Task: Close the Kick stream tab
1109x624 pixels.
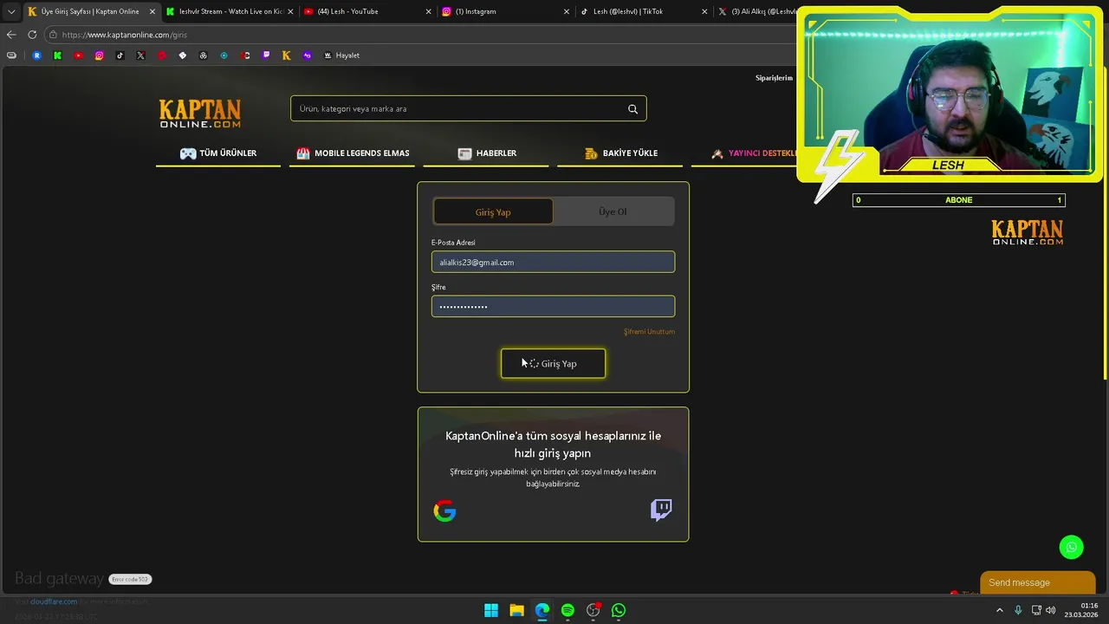Action: 290,11
